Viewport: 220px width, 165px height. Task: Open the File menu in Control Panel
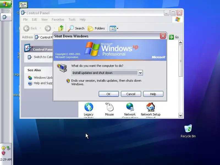coord(25,20)
